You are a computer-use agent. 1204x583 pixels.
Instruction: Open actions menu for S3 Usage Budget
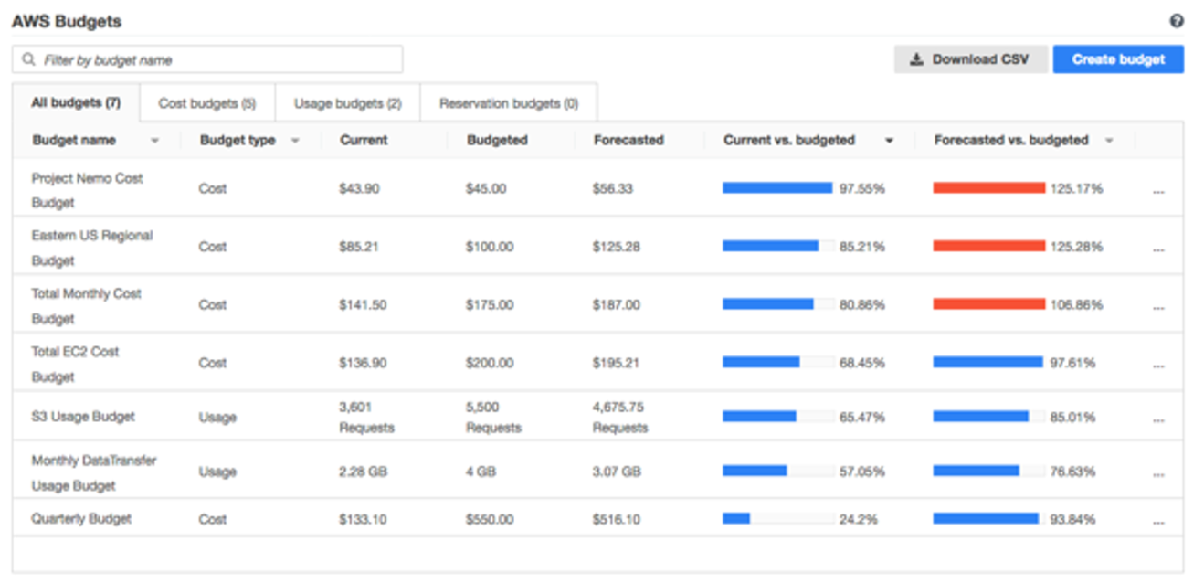click(1158, 420)
